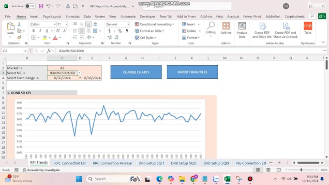Open the Insert ribbon tab

coord(34,16)
